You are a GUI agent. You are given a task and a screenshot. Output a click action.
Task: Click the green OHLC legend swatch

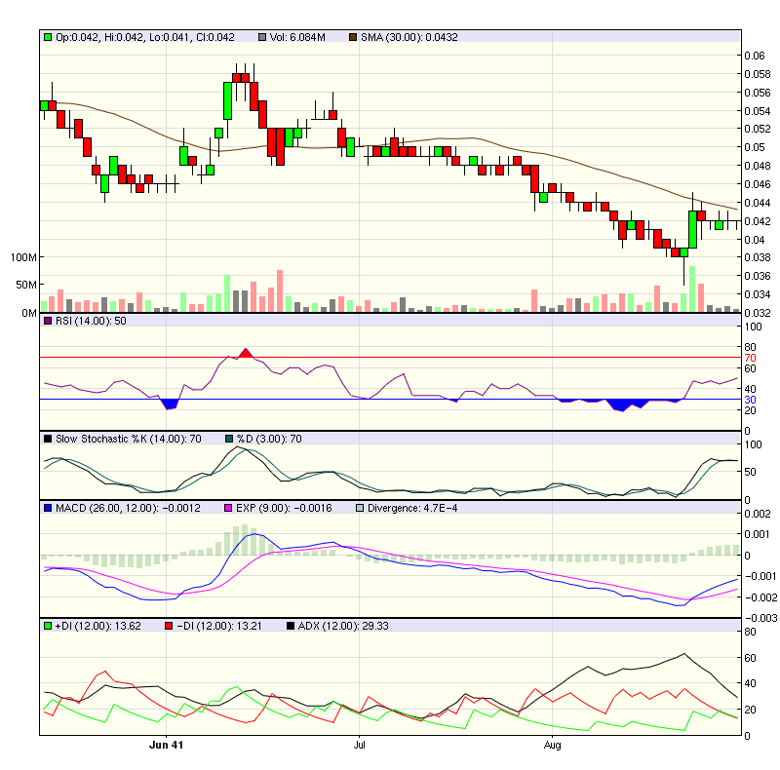[x=48, y=37]
